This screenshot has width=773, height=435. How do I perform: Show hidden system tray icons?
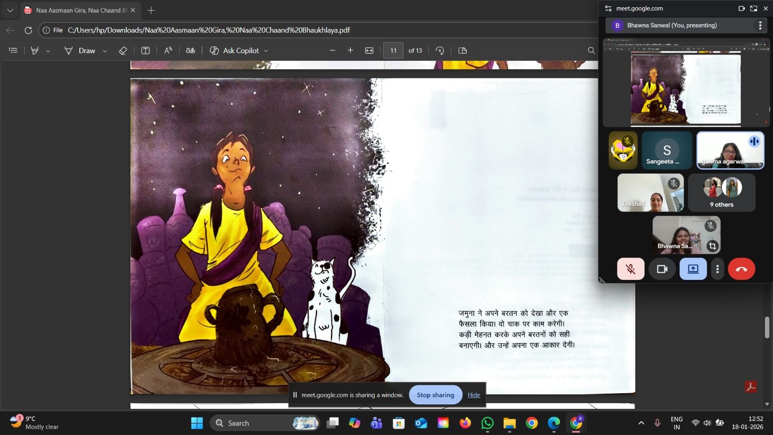point(641,423)
